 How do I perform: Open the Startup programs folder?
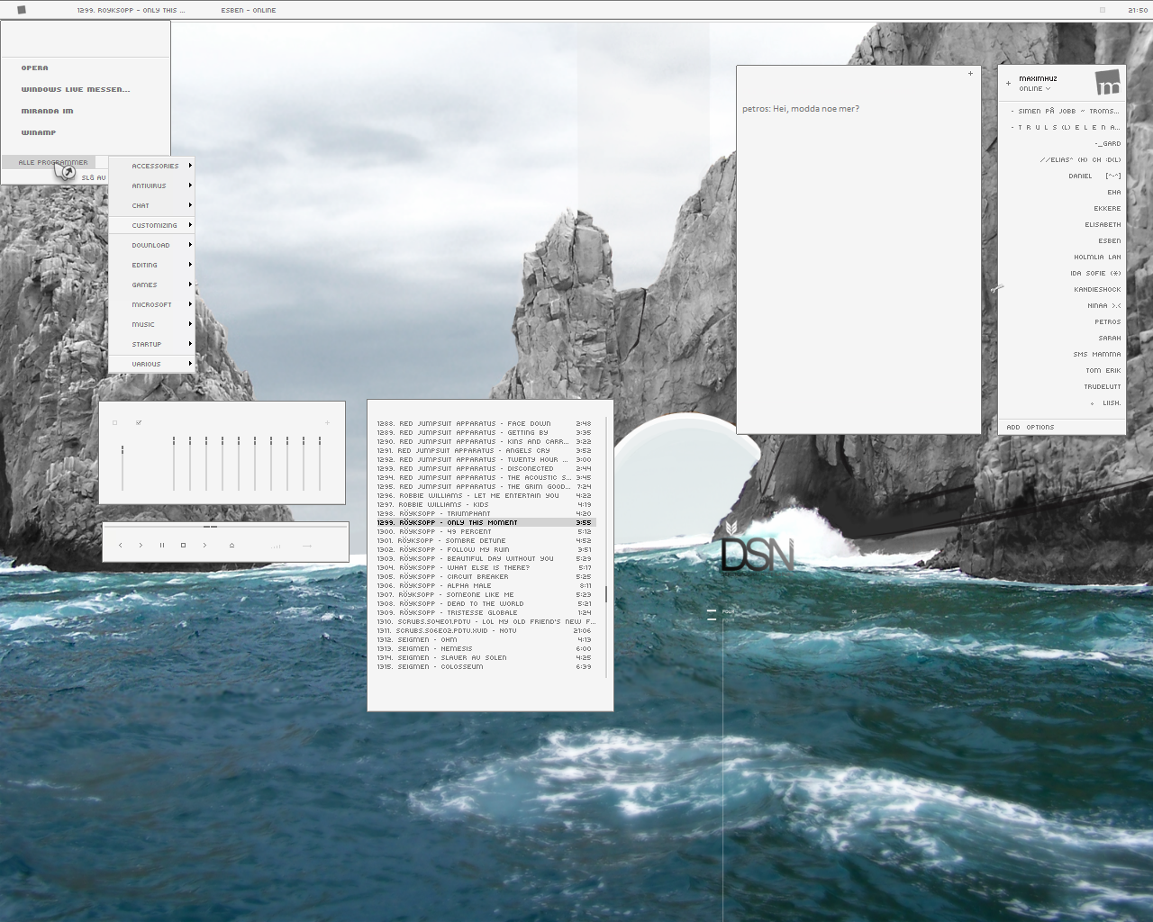[151, 344]
